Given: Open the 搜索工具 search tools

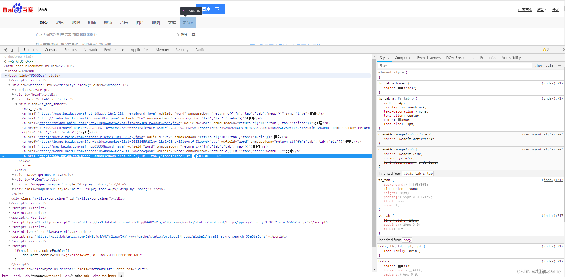Looking at the screenshot, I should tap(186, 35).
